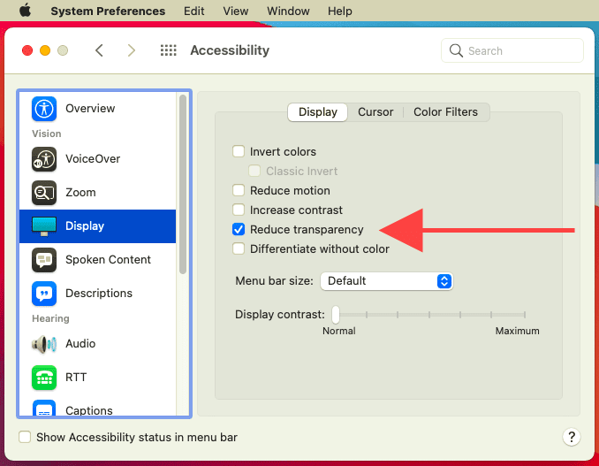Uncheck Reduce transparency

[239, 229]
